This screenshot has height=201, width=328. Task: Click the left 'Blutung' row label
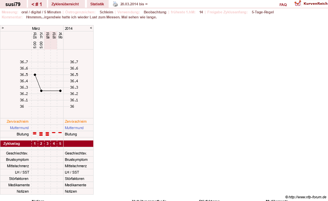pyautogui.click(x=23, y=134)
